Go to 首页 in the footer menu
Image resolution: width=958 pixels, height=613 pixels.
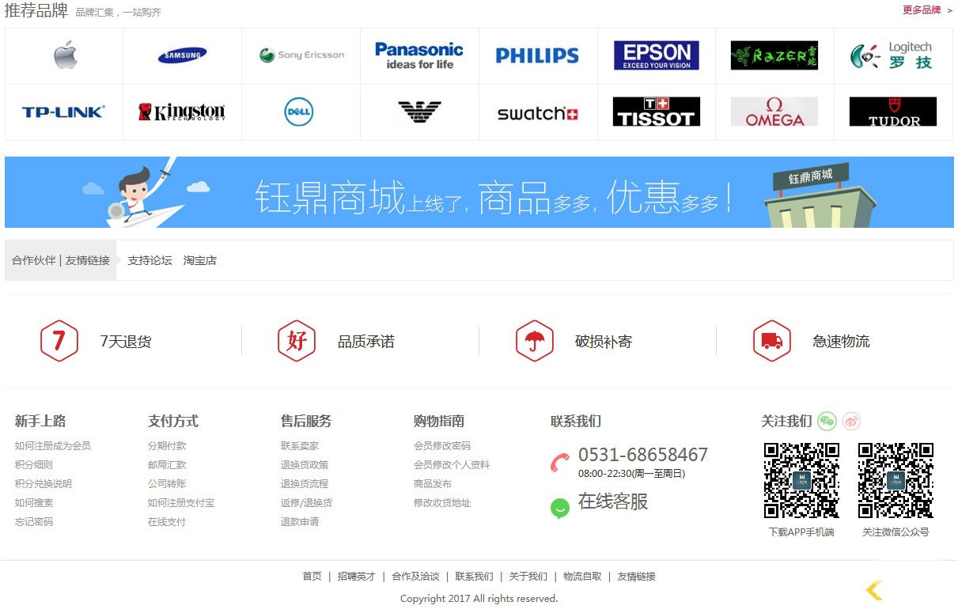click(312, 576)
